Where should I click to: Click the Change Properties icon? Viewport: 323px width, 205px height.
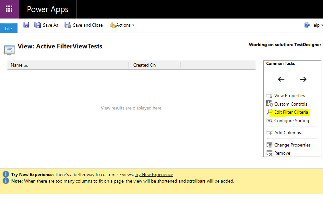tap(269, 145)
